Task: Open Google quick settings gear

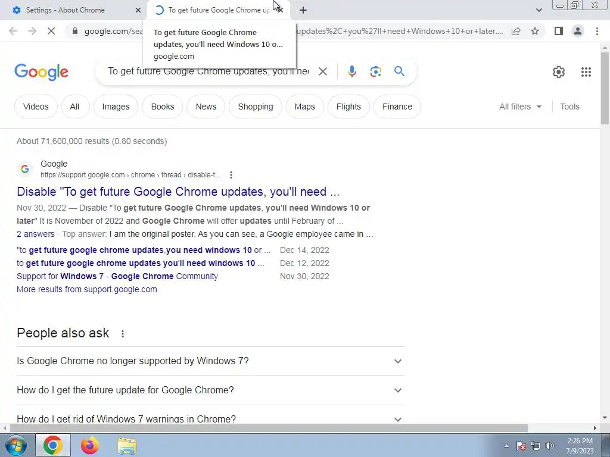Action: [559, 72]
